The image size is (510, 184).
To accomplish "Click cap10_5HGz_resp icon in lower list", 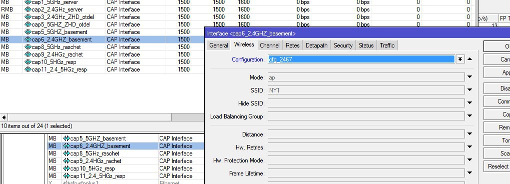I will (x=67, y=168).
